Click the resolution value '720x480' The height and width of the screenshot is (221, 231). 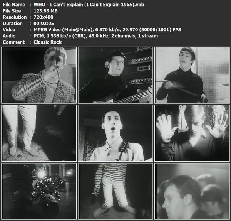pos(43,17)
